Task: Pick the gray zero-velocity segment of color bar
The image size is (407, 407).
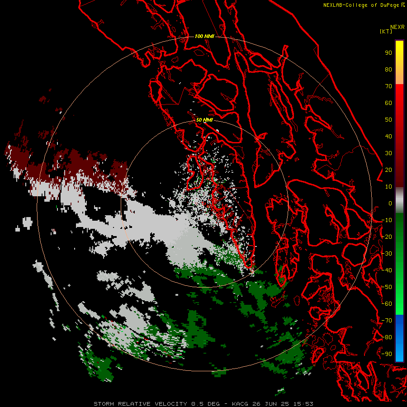Action: [399, 200]
